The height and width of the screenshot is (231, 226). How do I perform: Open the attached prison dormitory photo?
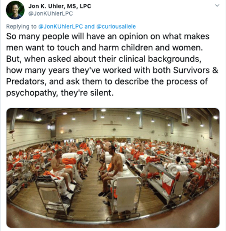click(x=113, y=168)
